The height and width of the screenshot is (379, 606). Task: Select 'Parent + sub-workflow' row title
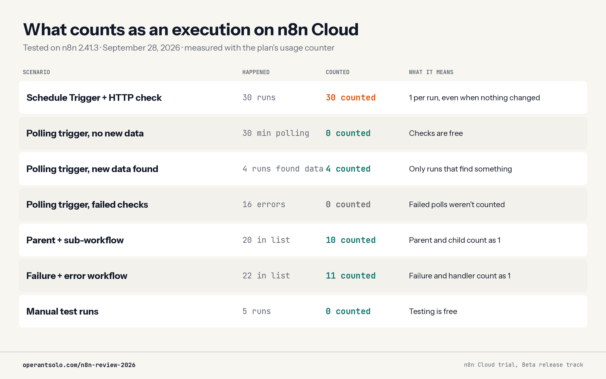coord(75,240)
